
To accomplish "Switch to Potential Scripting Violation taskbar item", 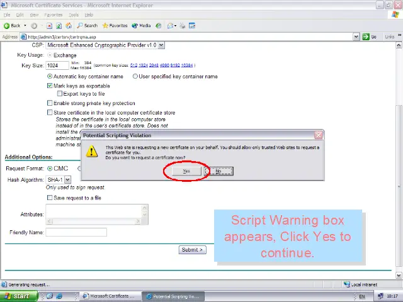I will tap(174, 296).
